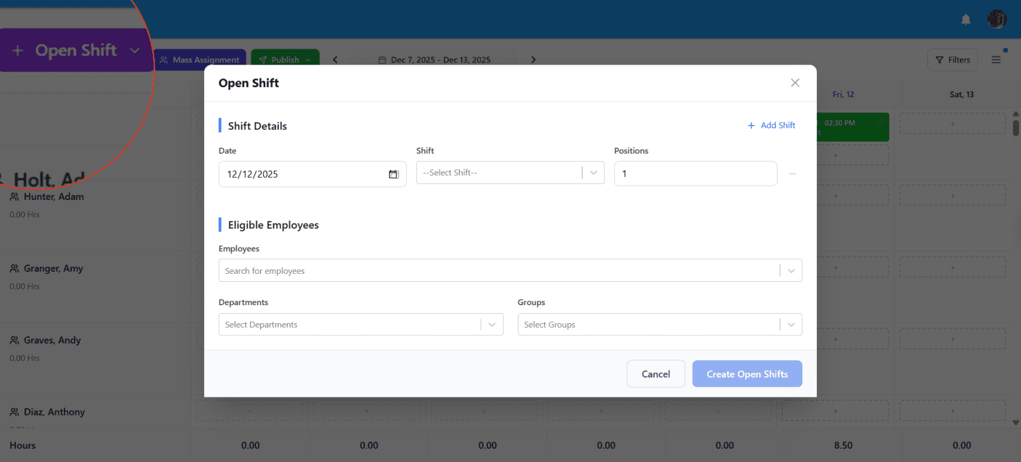Click the Search for employees field

(510, 271)
